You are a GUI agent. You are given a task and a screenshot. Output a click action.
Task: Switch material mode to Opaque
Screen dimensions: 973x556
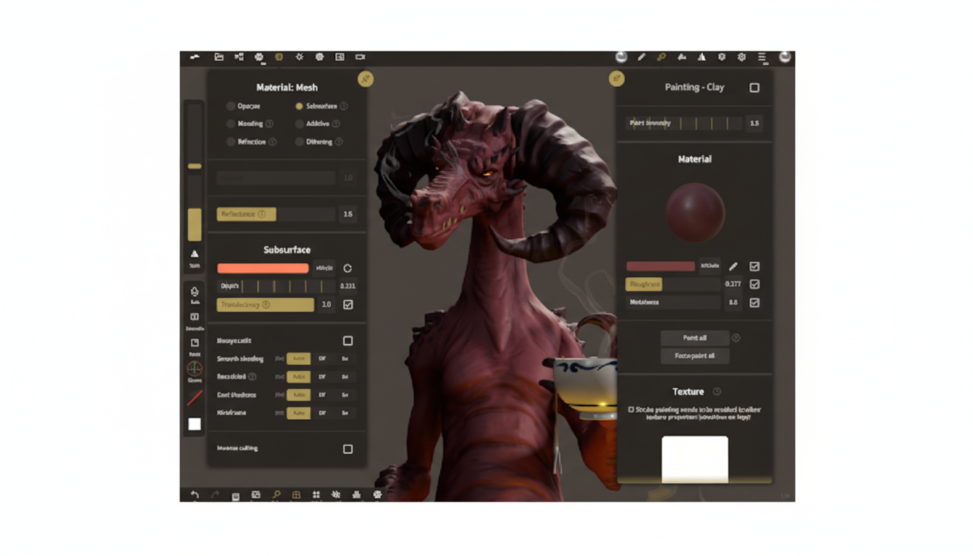click(230, 106)
